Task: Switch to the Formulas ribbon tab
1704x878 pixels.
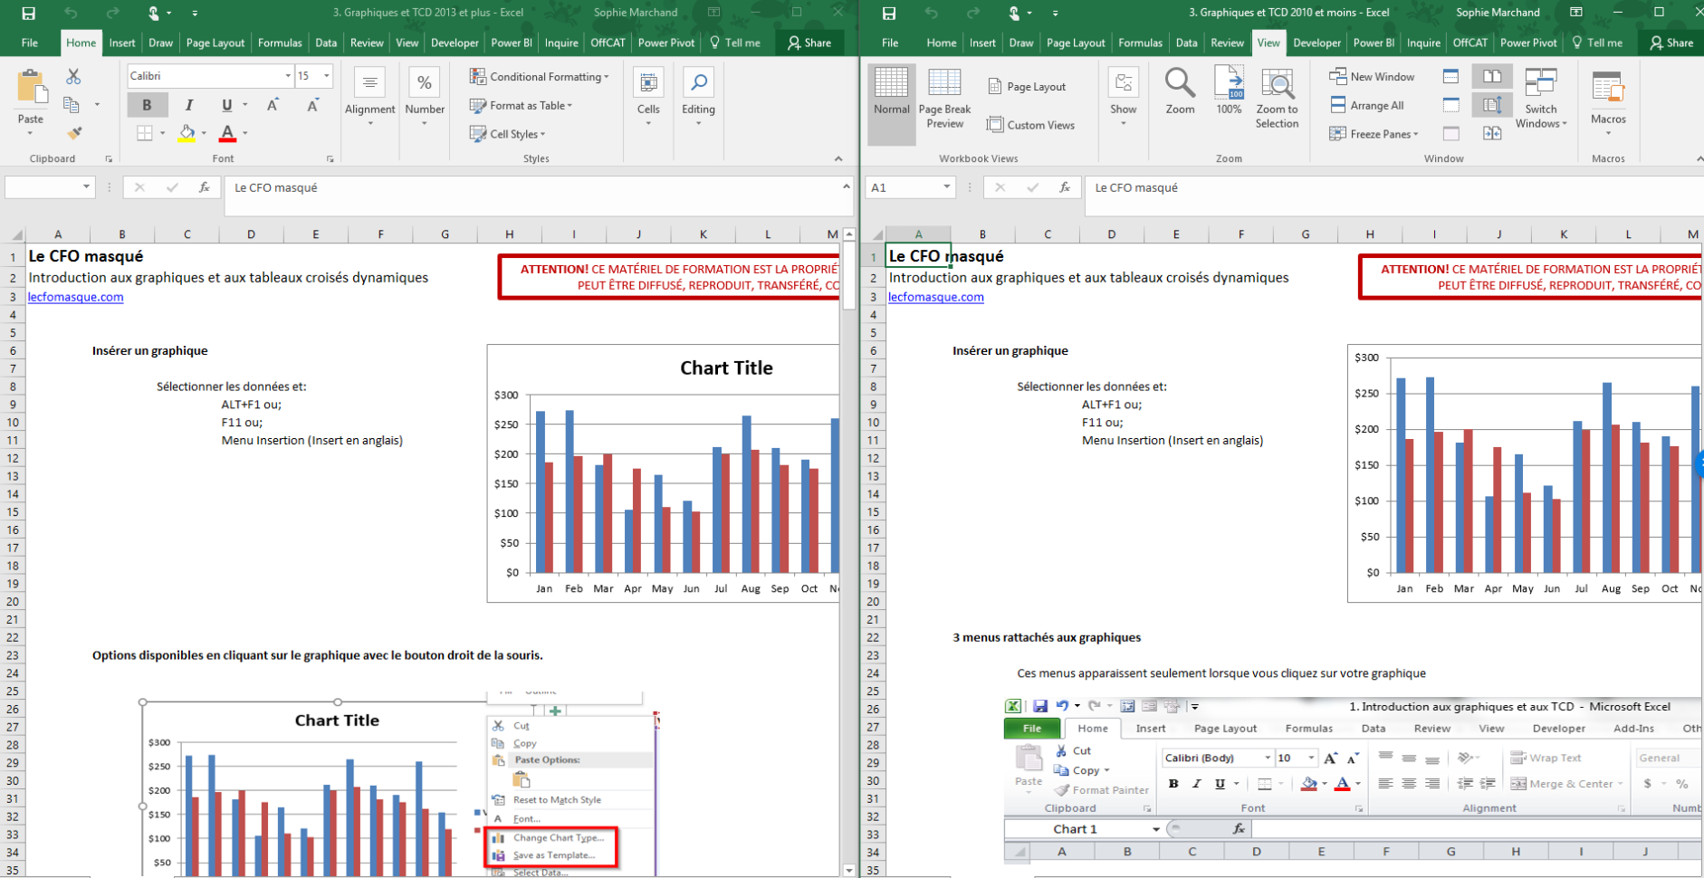Action: click(280, 43)
